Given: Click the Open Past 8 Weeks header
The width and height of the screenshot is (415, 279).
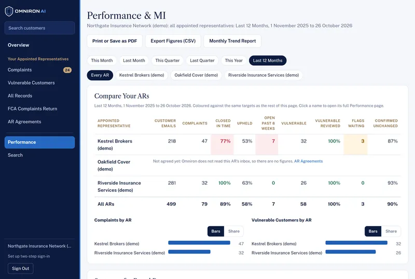Looking at the screenshot, I should [268, 123].
